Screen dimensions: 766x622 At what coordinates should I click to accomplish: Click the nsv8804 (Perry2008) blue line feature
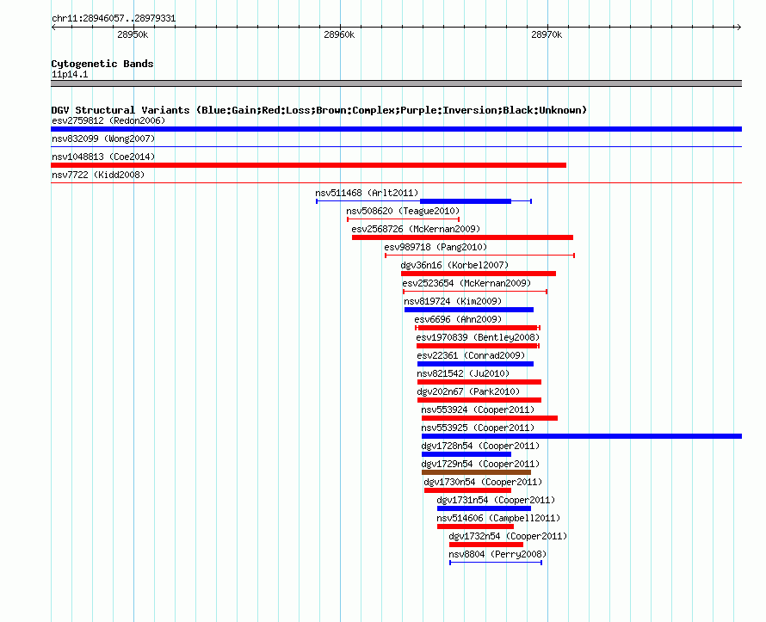coord(496,563)
